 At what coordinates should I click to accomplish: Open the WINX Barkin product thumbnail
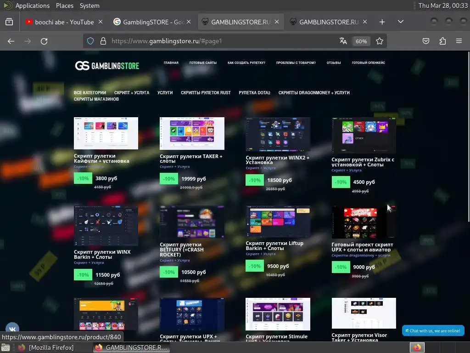(106, 226)
